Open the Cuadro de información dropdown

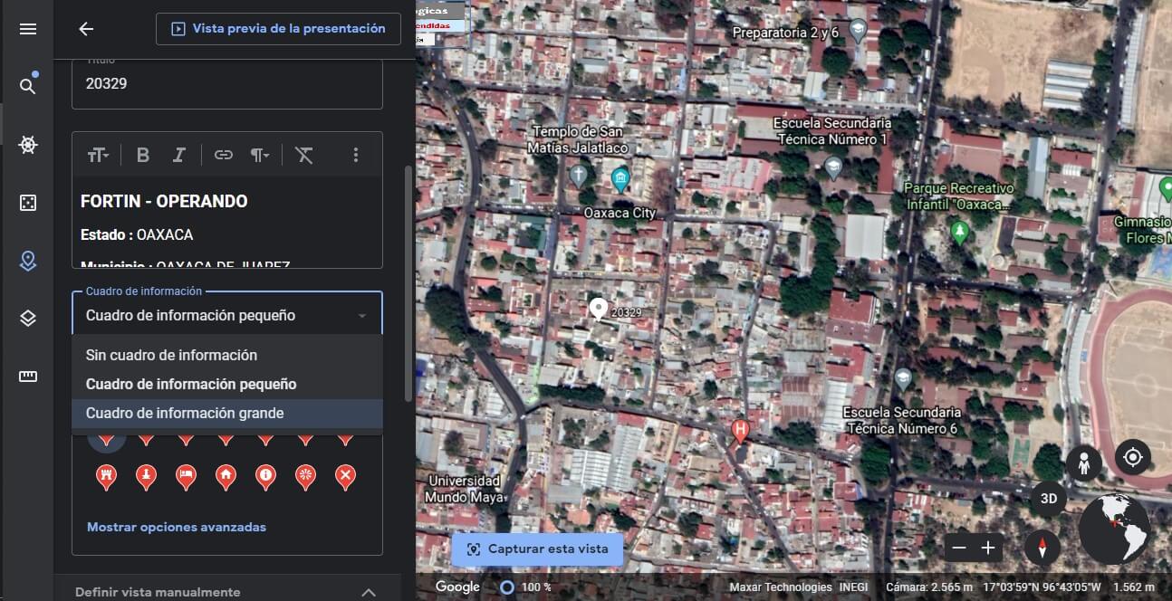tap(227, 315)
